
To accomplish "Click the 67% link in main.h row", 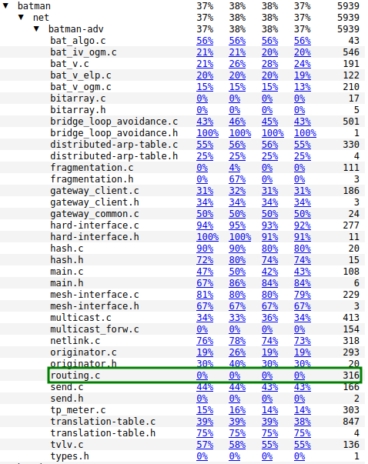I will click(x=205, y=283).
